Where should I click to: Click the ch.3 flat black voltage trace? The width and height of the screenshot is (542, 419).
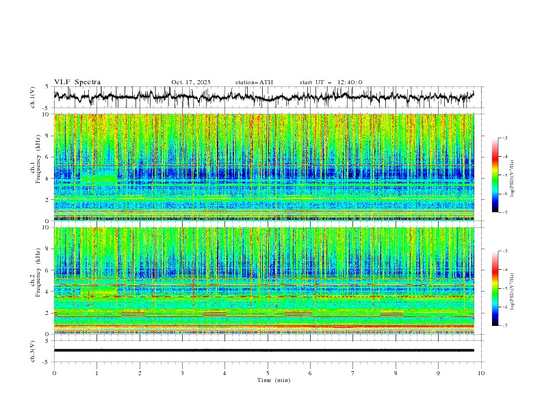pyautogui.click(x=263, y=351)
